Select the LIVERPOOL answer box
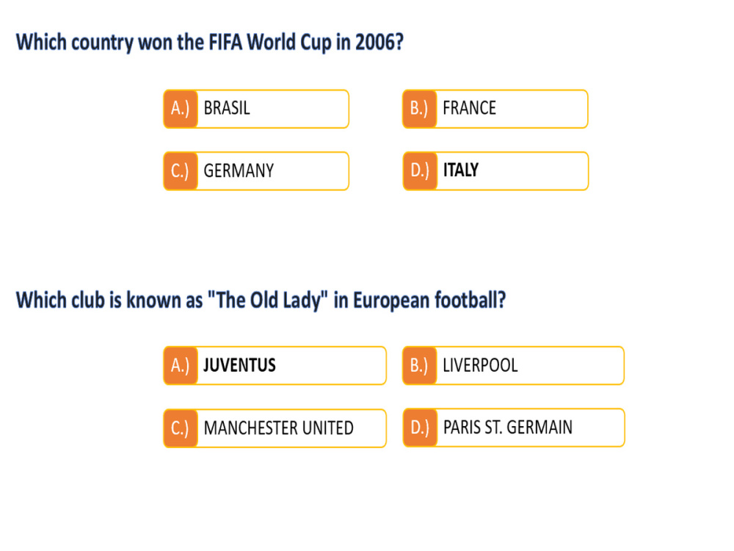 pyautogui.click(x=514, y=365)
